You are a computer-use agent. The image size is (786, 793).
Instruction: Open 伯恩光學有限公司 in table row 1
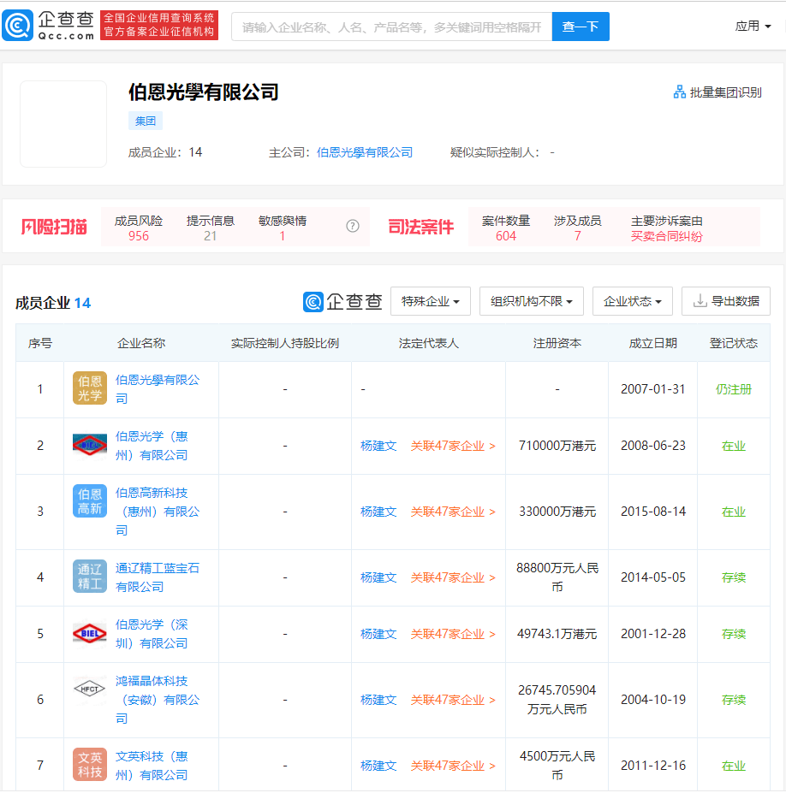click(x=158, y=389)
